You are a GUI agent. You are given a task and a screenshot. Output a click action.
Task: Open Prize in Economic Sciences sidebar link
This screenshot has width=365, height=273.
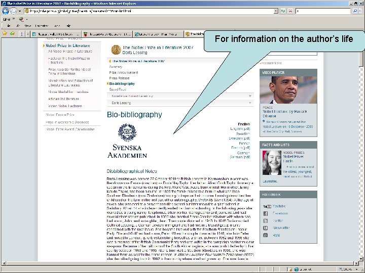click(67, 122)
